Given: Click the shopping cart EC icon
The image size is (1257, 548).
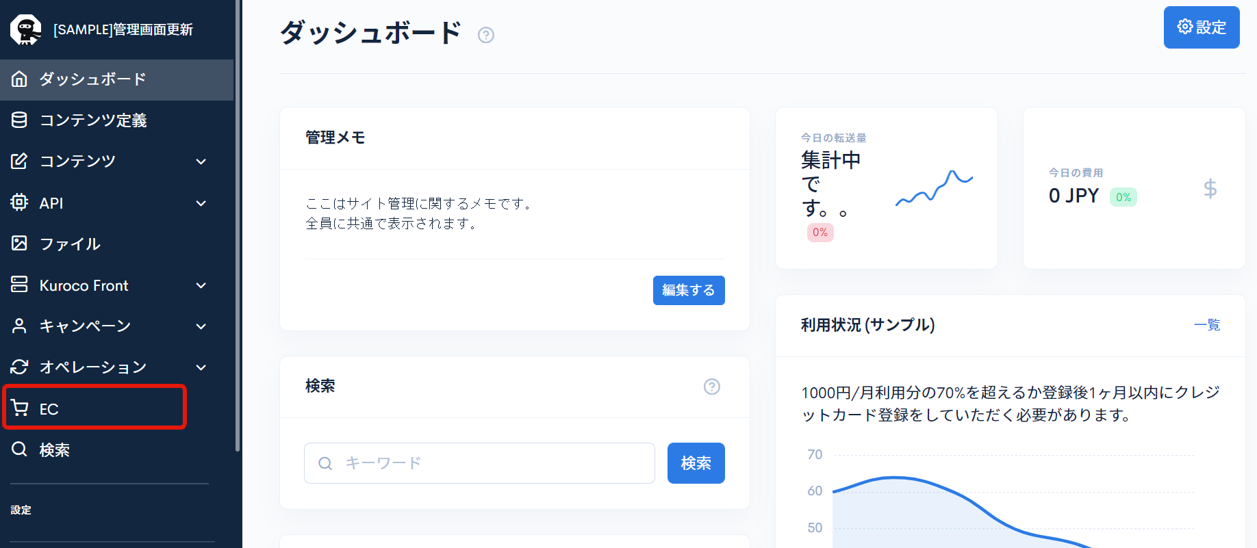Looking at the screenshot, I should point(20,408).
